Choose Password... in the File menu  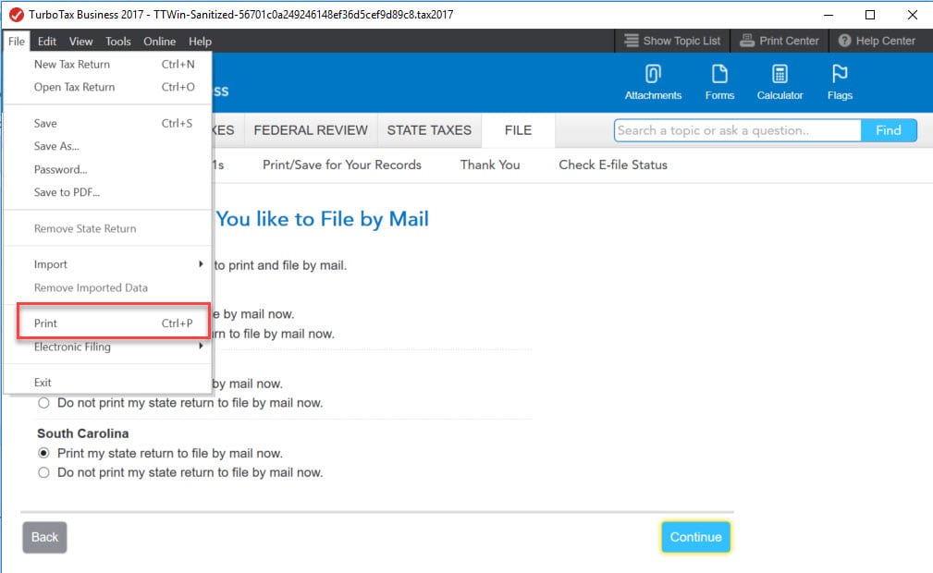point(107,169)
